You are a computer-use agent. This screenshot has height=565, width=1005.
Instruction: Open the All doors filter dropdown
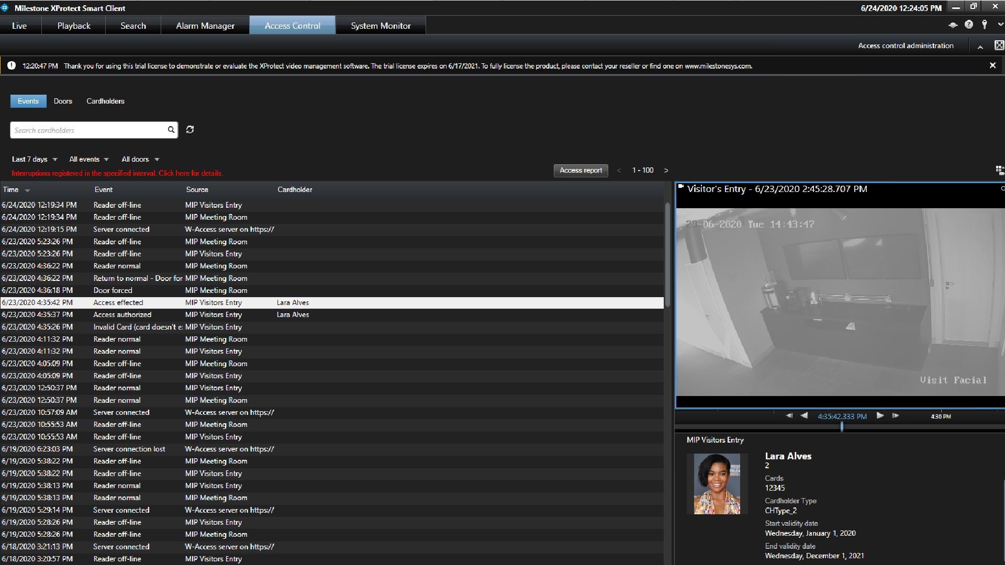tap(140, 159)
